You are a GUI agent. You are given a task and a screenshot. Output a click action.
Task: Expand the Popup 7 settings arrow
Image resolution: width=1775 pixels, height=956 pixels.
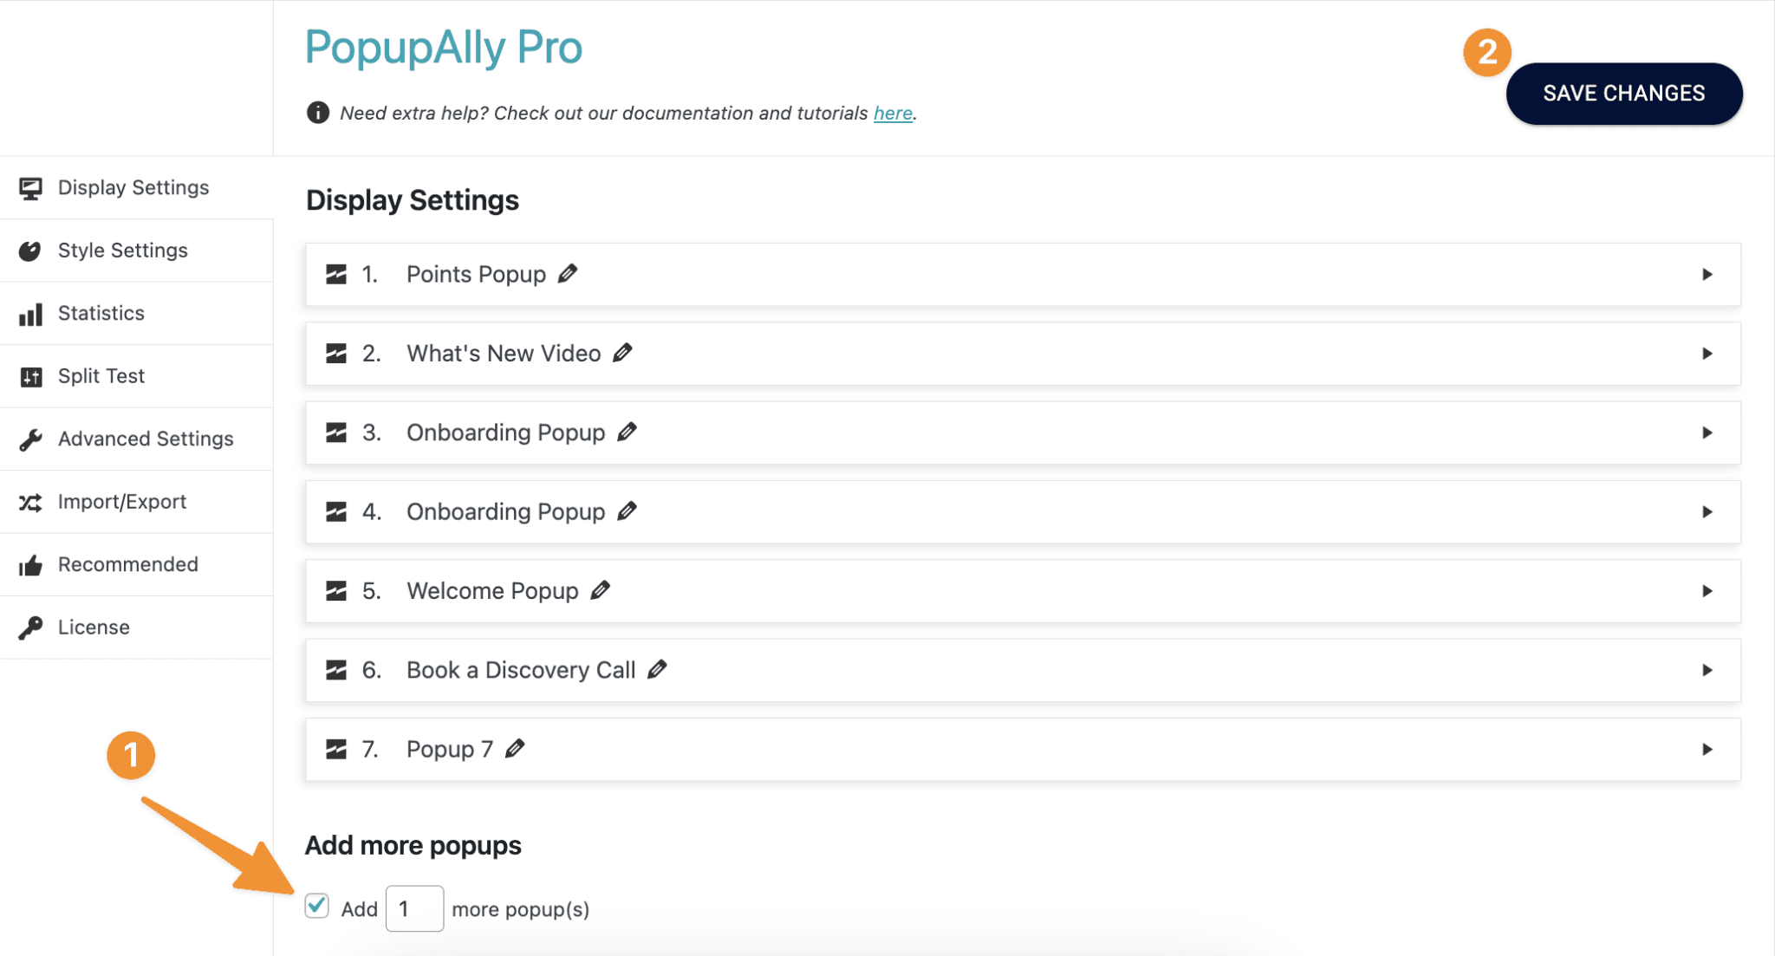(1707, 750)
